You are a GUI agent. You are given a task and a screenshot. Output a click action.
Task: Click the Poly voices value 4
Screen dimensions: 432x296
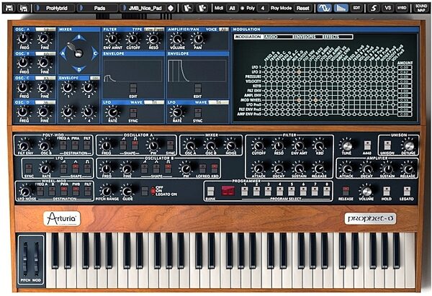coord(263,8)
